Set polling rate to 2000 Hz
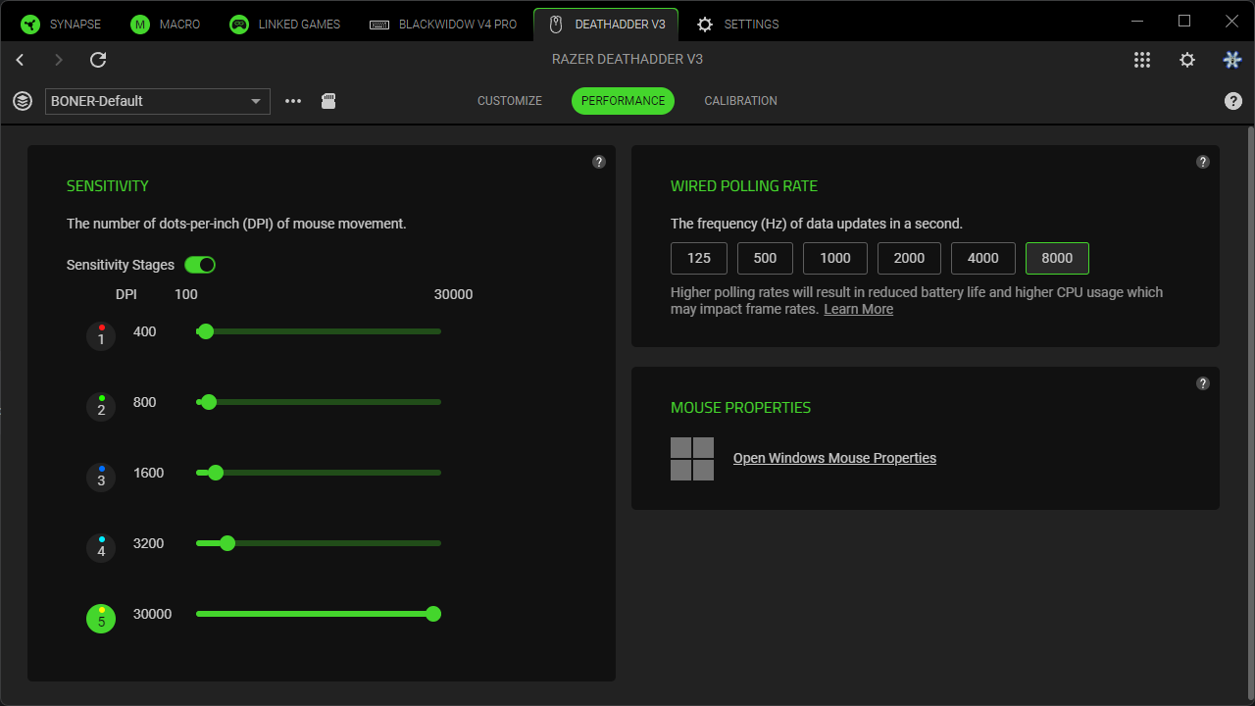 (x=909, y=258)
